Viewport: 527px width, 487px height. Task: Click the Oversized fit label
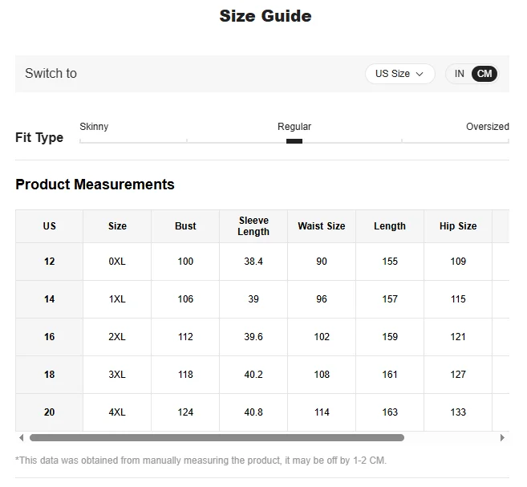[x=488, y=127]
